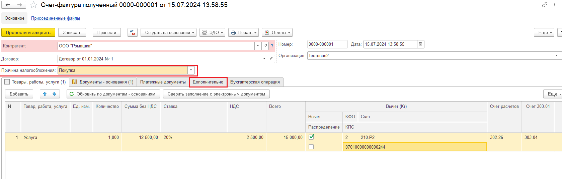Focus the Дата input field
Image resolution: width=562 pixels, height=181 pixels.
point(390,44)
